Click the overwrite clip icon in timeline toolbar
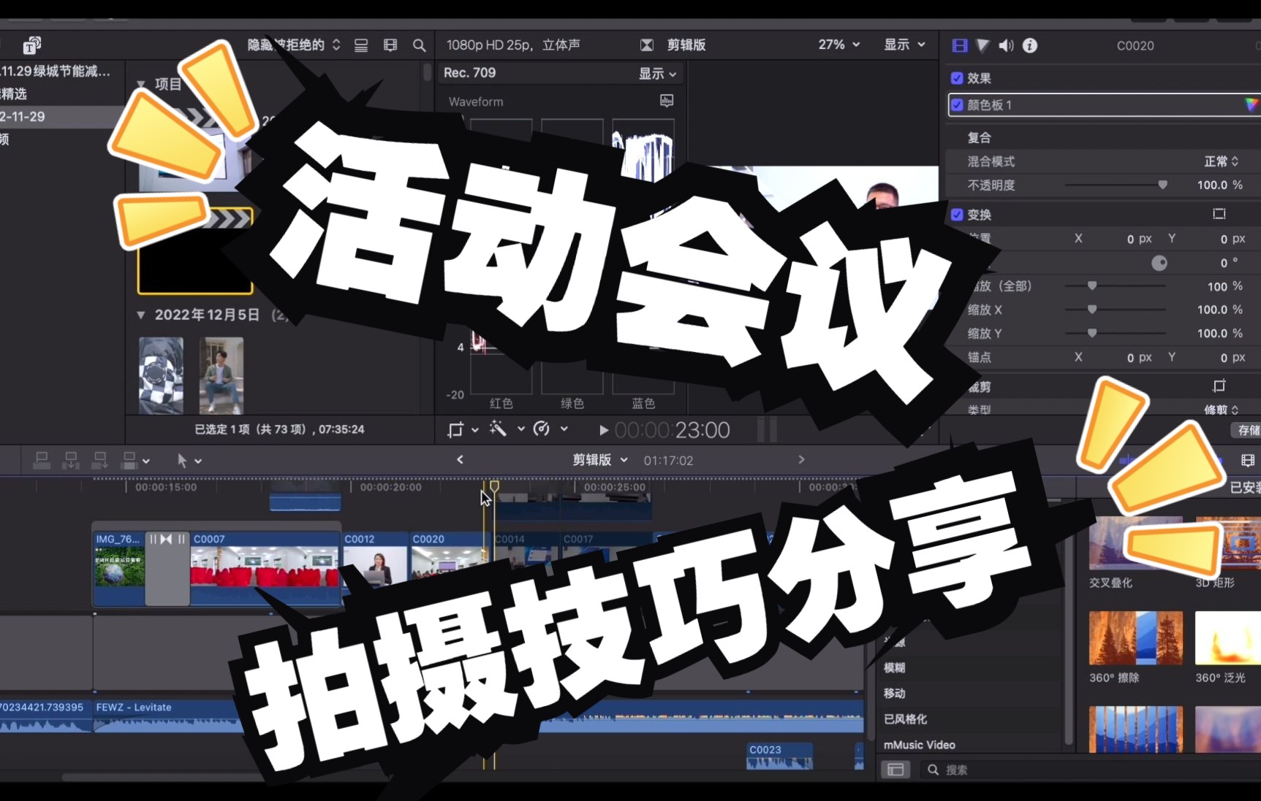Screen dimensions: 1261x801 [129, 460]
